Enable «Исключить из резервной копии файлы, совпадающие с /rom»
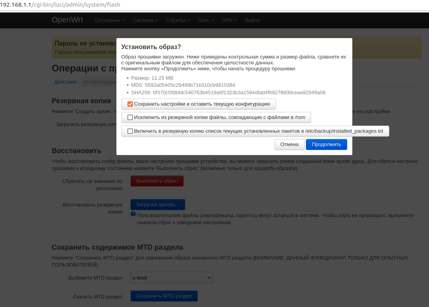This screenshot has width=429, height=307. coord(130,117)
